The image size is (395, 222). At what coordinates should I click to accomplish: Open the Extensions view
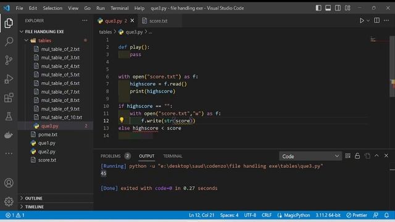click(x=9, y=97)
